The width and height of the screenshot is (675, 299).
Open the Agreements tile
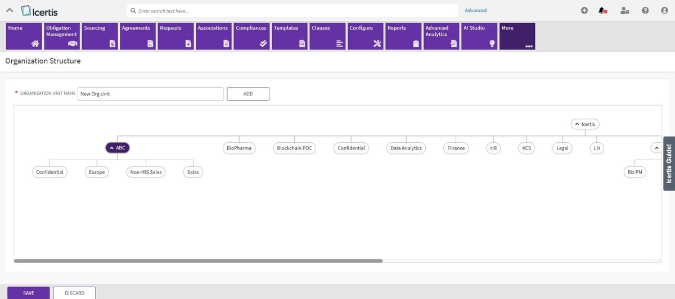coord(138,37)
